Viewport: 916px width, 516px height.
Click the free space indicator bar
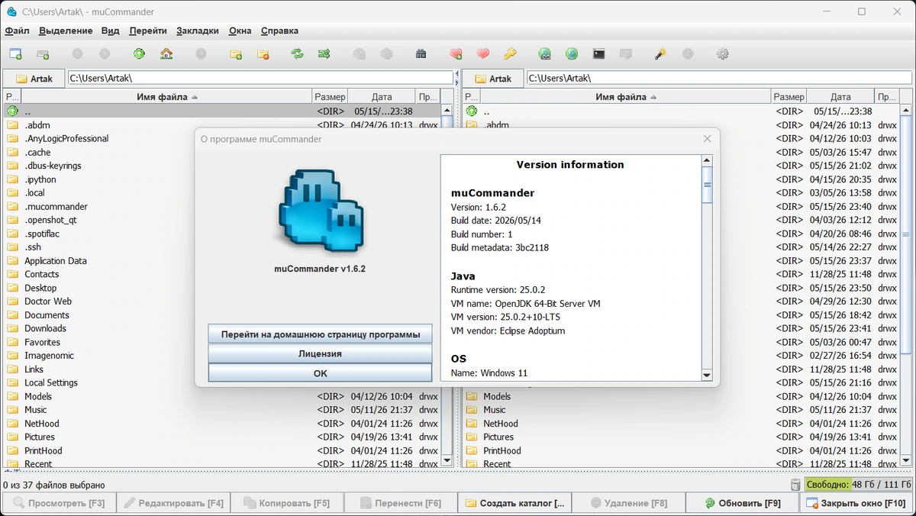[x=859, y=485]
